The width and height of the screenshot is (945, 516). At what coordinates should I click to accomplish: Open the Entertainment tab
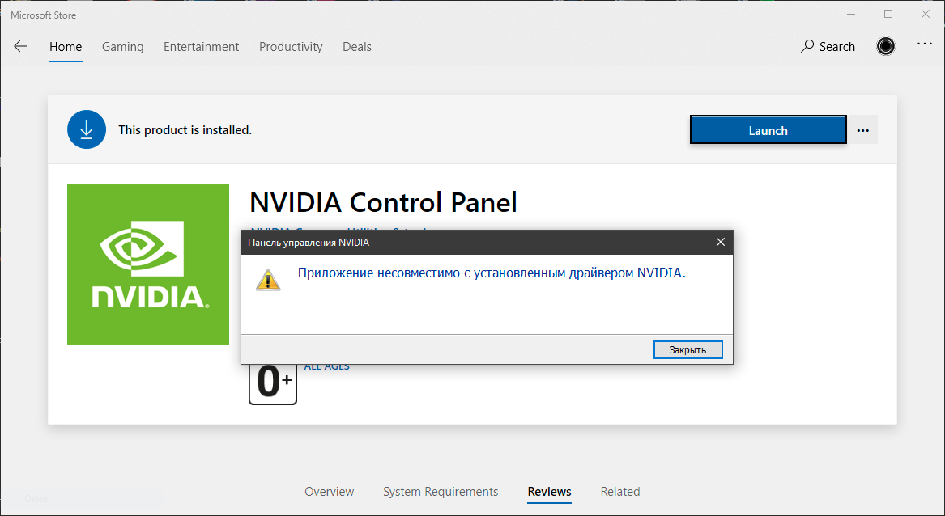[x=202, y=47]
